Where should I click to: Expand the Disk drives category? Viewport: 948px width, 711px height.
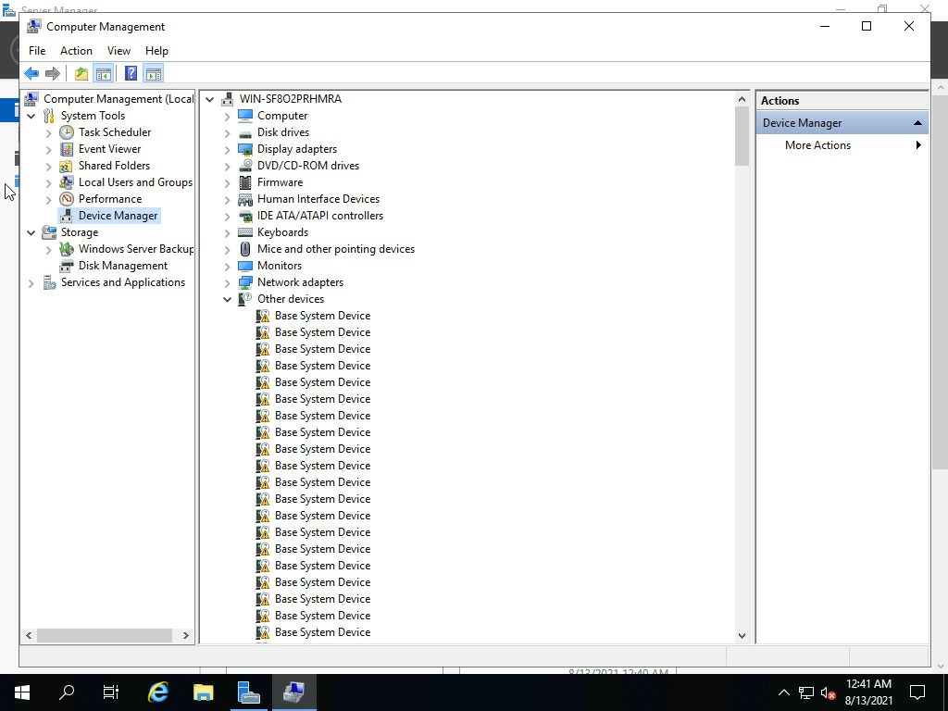[228, 132]
